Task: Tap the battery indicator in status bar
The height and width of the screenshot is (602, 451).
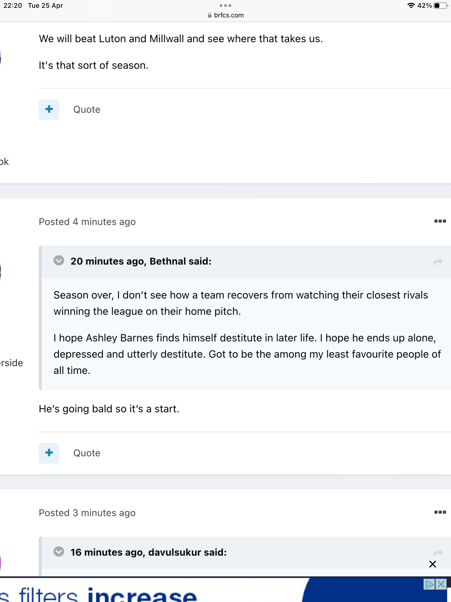Action: click(440, 6)
